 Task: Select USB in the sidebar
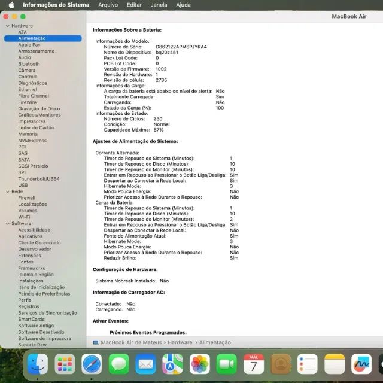23,185
